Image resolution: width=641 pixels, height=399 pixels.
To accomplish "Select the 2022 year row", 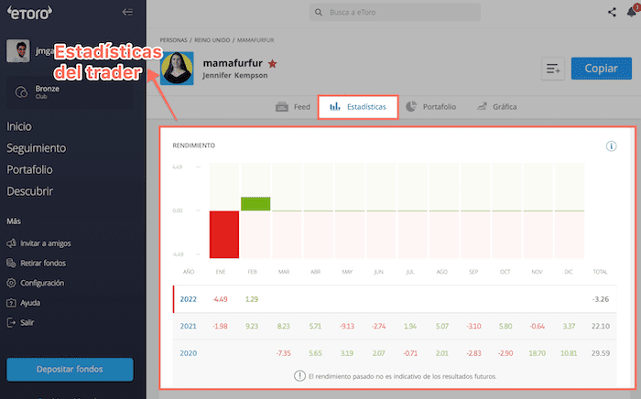I will click(x=395, y=299).
